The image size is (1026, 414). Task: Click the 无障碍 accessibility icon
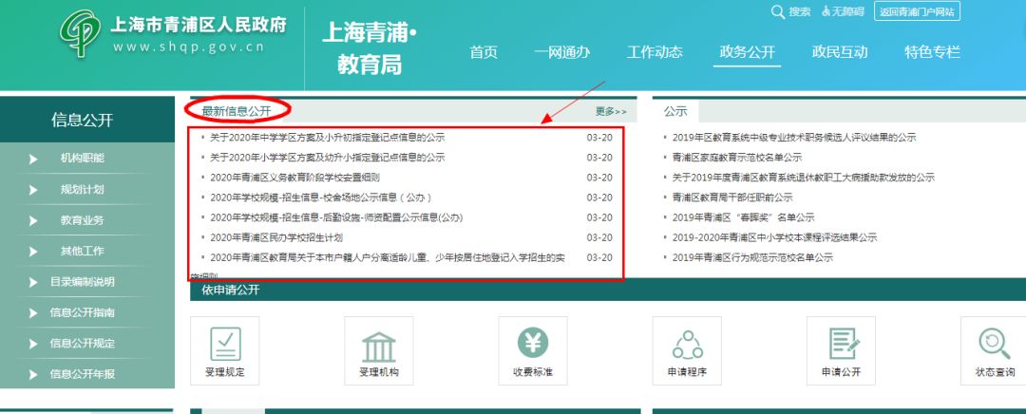(826, 11)
